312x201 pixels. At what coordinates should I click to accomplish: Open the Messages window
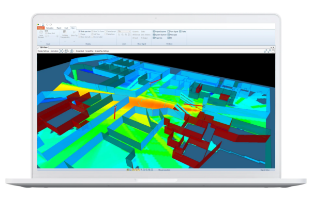click(x=172, y=35)
